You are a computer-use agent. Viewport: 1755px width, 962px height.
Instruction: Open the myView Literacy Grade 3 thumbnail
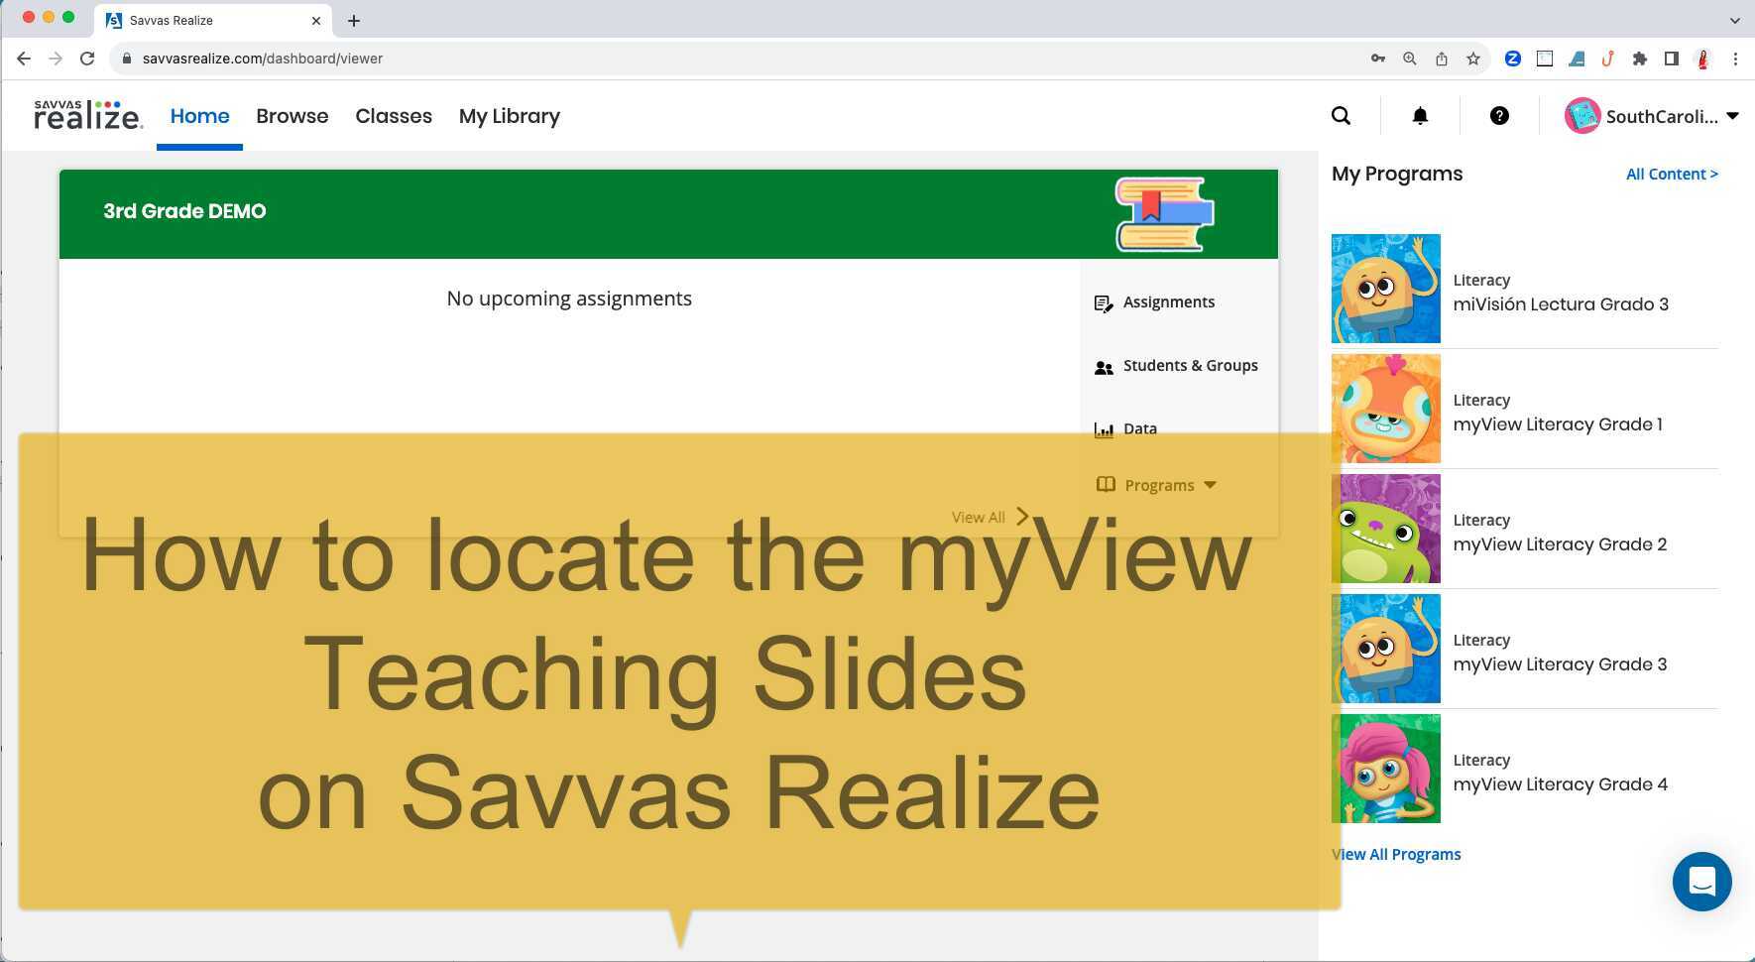click(1385, 649)
